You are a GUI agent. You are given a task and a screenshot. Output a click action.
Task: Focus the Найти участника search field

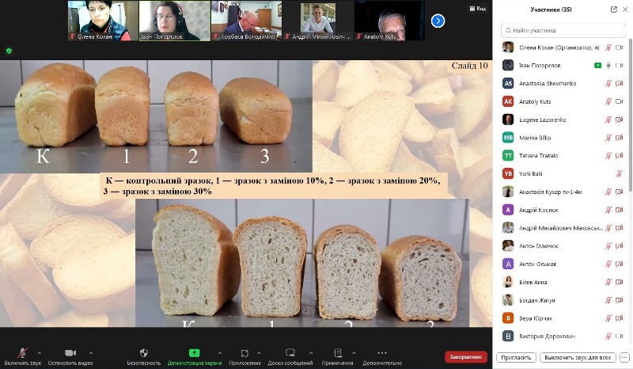click(x=563, y=30)
